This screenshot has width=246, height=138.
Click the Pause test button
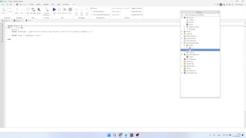(59, 10)
